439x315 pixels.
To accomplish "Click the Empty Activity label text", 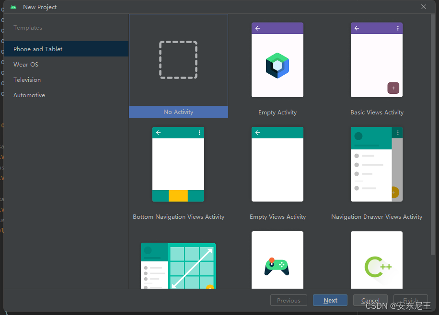I will coord(277,112).
